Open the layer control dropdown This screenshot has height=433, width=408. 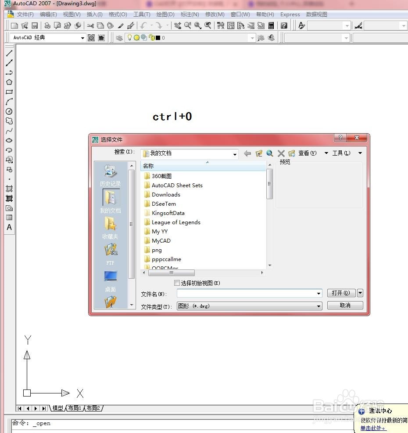coord(252,38)
